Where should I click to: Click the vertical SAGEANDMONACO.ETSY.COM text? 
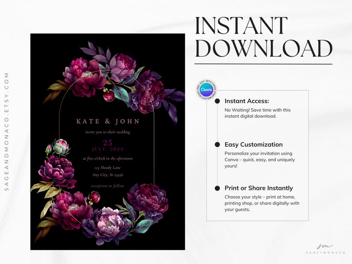point(7,132)
